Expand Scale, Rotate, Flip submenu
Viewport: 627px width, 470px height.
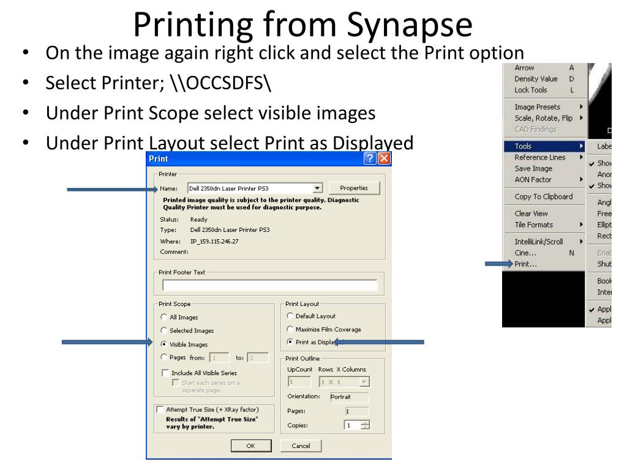point(544,118)
